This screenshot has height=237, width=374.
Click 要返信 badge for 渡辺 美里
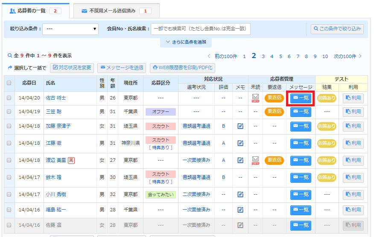pyautogui.click(x=274, y=160)
